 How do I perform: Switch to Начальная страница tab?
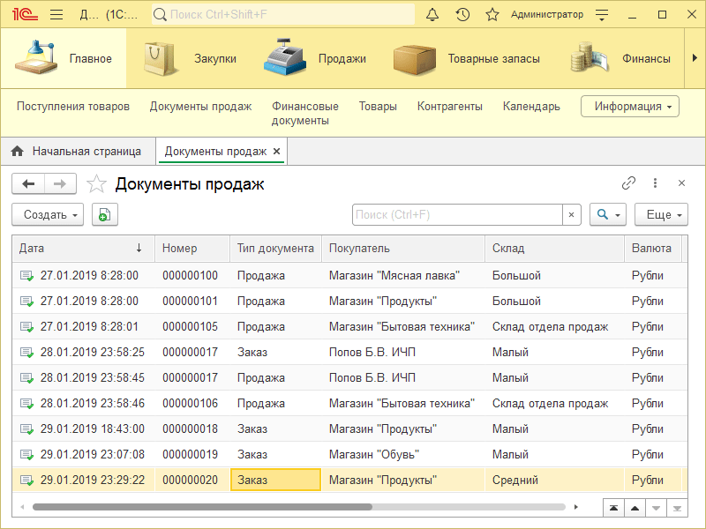coord(79,151)
